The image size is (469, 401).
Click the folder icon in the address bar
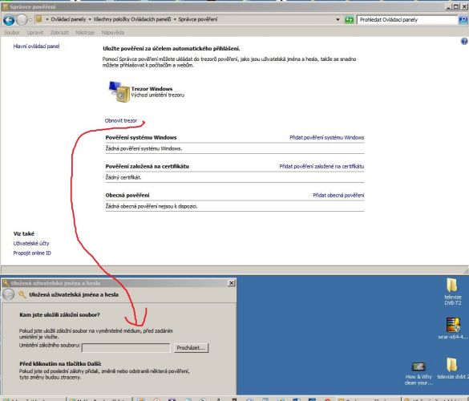pos(38,19)
